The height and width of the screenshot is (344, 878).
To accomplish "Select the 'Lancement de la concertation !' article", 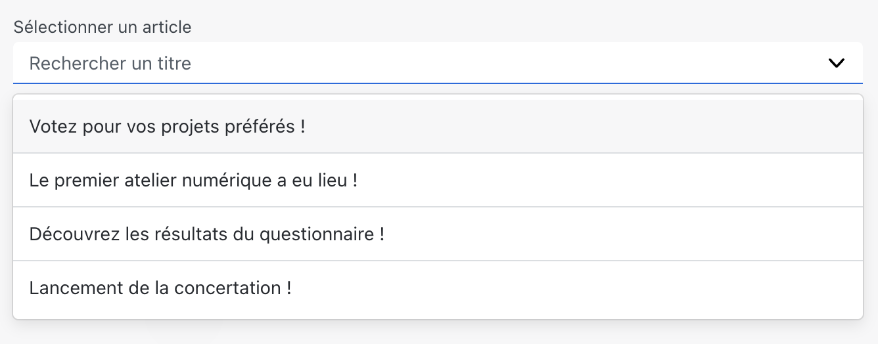I will pyautogui.click(x=160, y=288).
